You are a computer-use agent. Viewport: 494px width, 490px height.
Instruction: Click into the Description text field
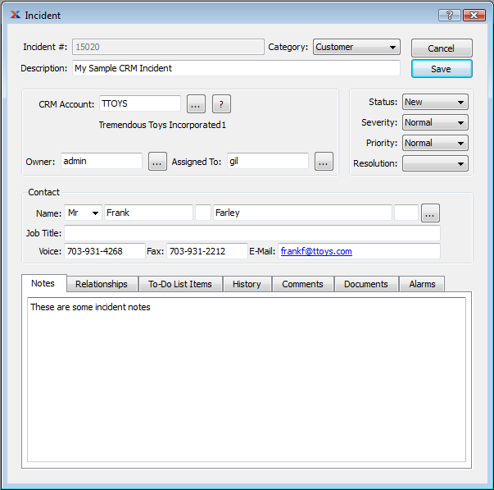[236, 68]
